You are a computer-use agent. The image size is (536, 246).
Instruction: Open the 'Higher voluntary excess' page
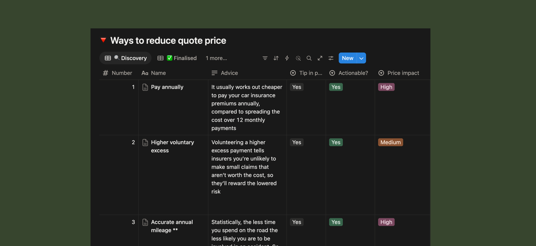click(173, 146)
